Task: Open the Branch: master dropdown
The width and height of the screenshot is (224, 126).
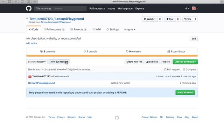Action: click(x=37, y=62)
